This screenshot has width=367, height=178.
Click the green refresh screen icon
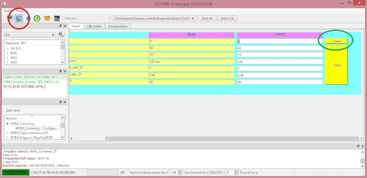tap(37, 18)
